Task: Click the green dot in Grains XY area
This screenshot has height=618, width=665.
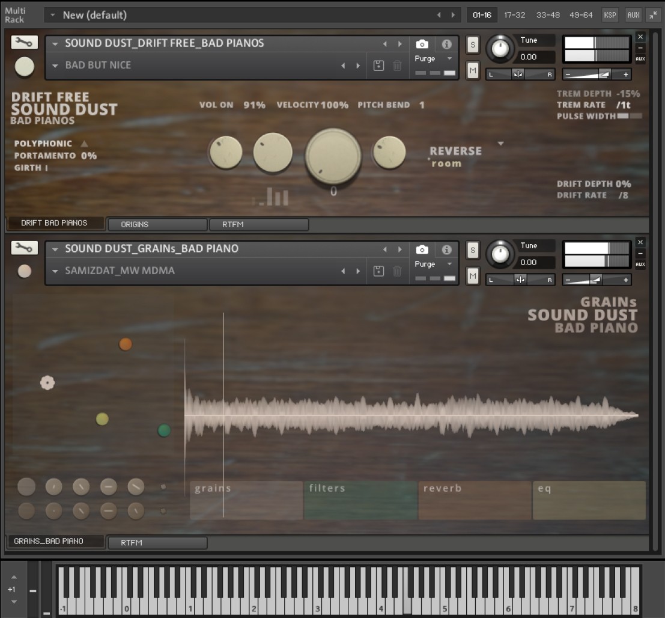Action: (x=164, y=430)
